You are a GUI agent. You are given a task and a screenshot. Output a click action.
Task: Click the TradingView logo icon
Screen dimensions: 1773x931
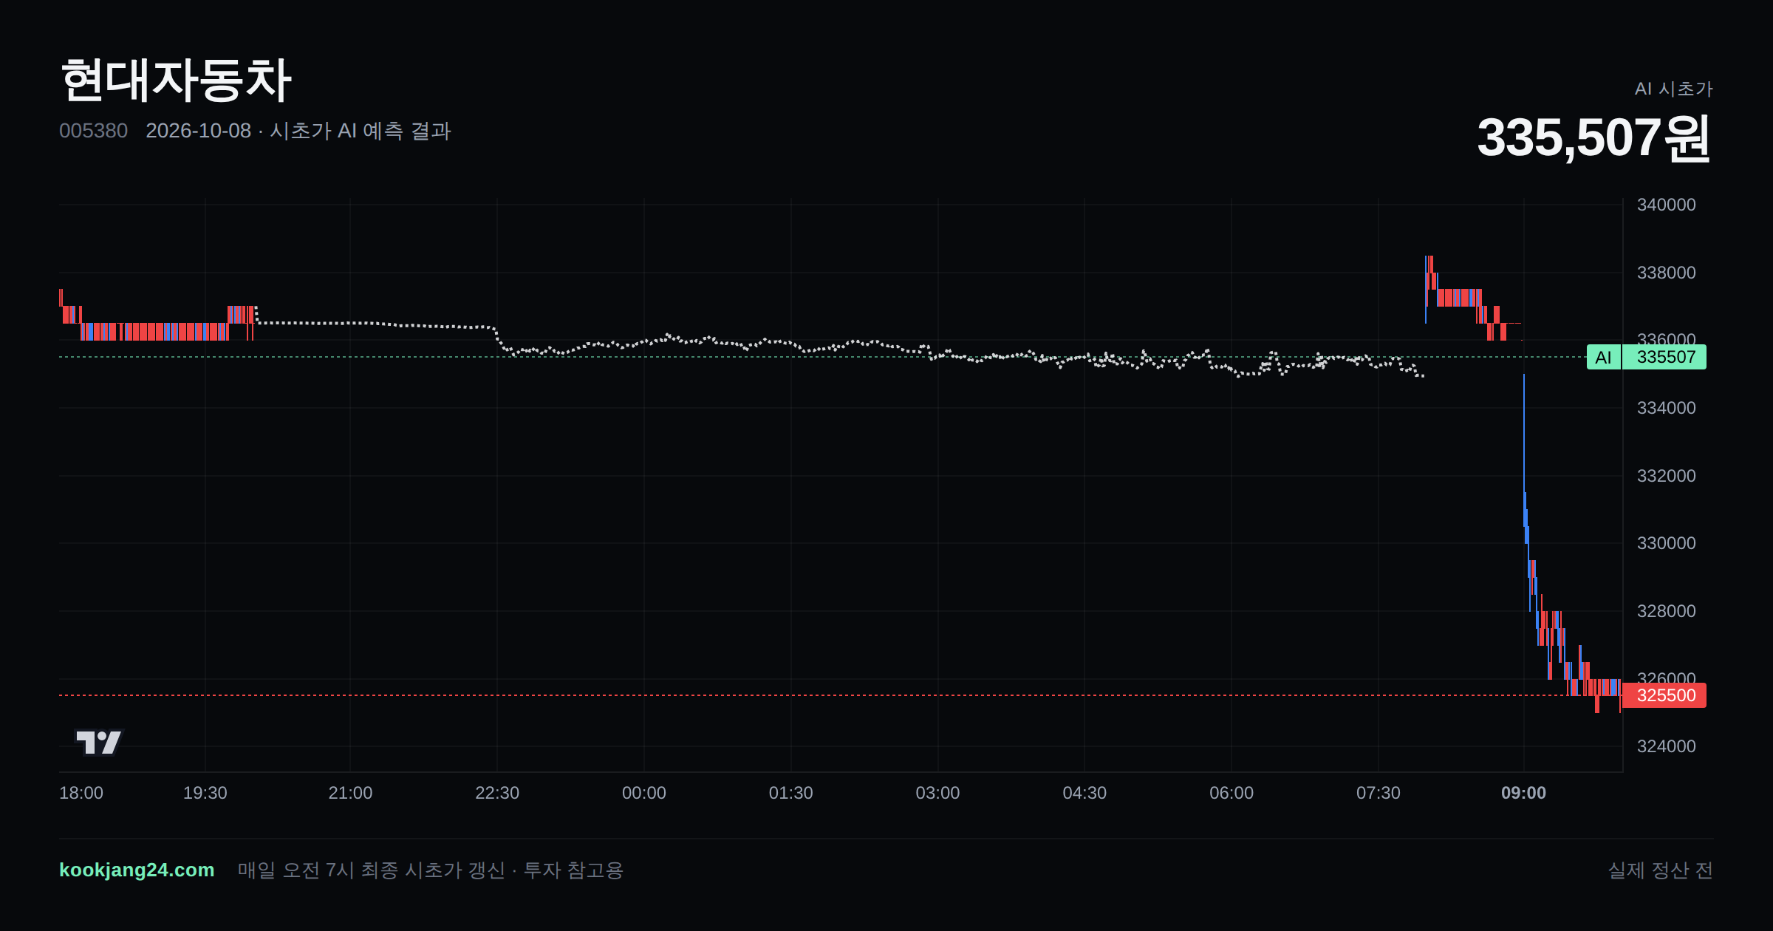[99, 742]
